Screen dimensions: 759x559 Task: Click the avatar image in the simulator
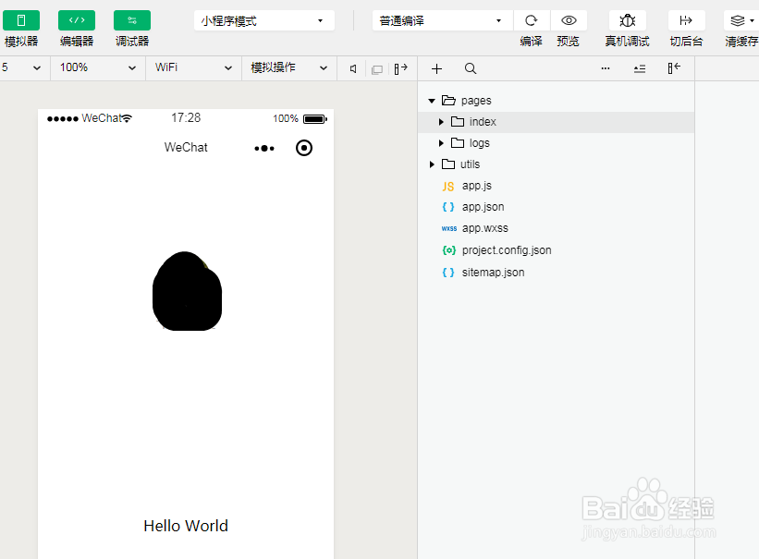pos(187,291)
